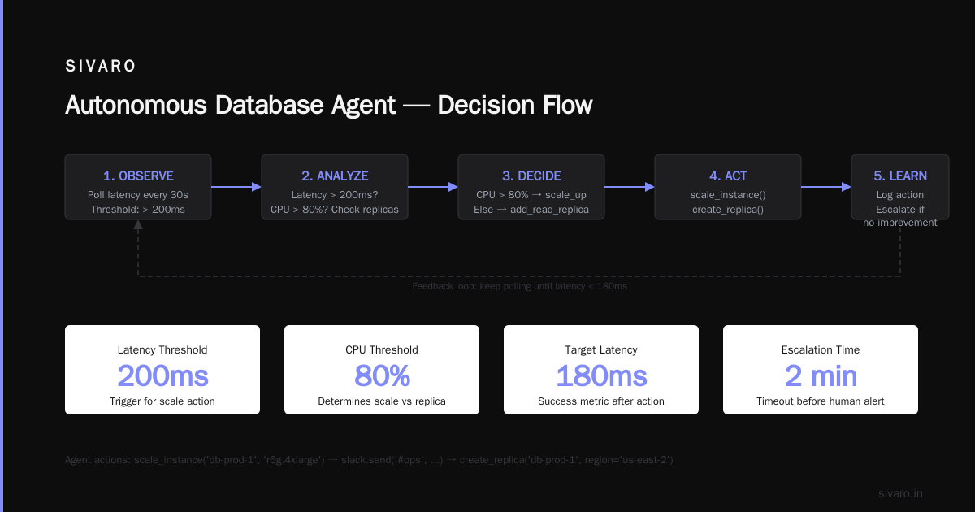Click the Agent actions code line
The image size is (975, 512).
(x=369, y=460)
